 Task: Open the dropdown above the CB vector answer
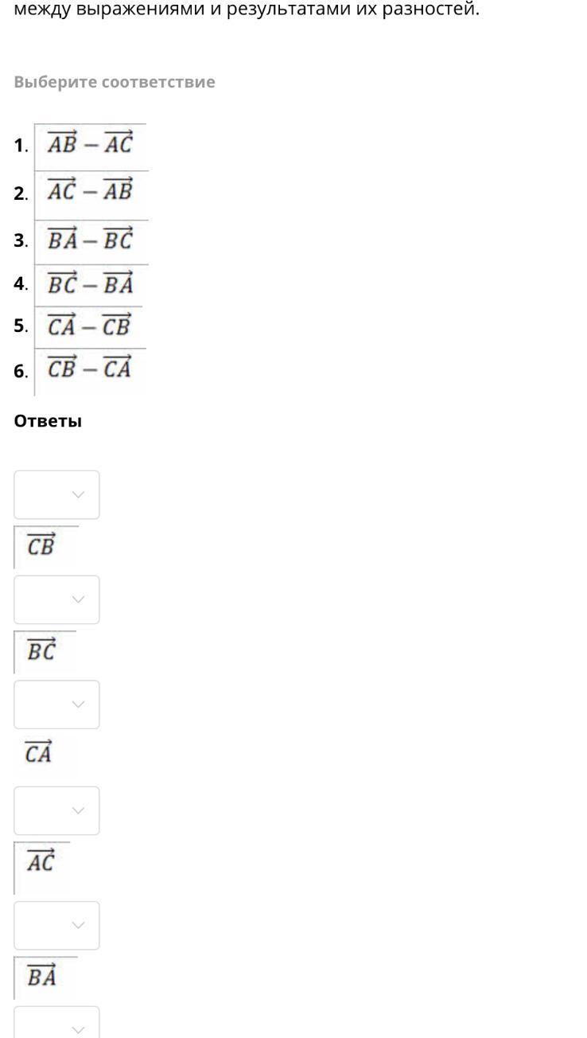coord(56,494)
